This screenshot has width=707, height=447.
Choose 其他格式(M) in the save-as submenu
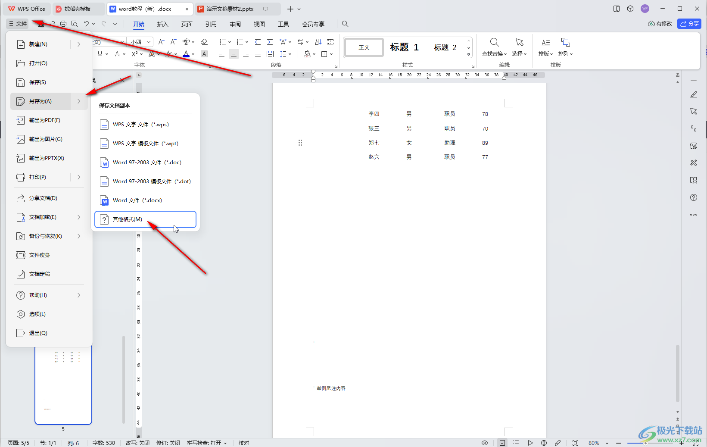pyautogui.click(x=145, y=219)
